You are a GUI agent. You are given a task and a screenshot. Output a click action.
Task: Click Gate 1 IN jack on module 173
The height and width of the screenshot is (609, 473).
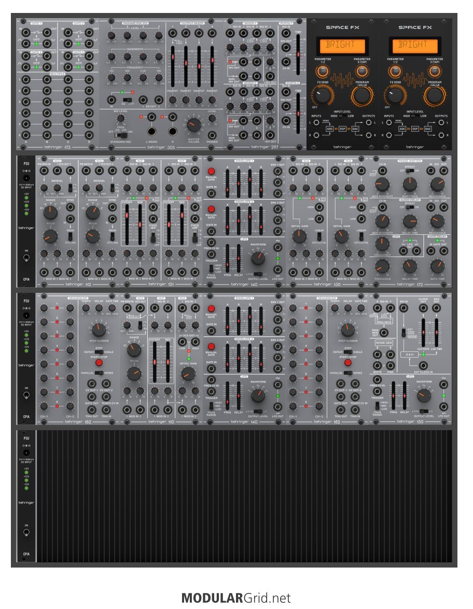(25, 33)
